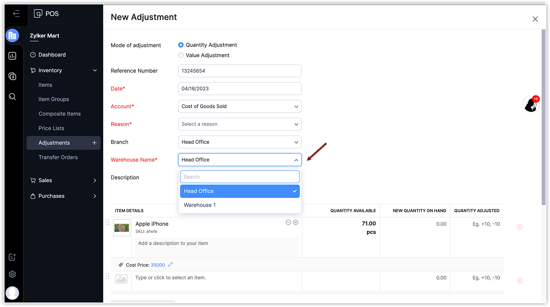This screenshot has width=550, height=307.
Task: Click the 35000 cost price link
Action: pyautogui.click(x=158, y=265)
